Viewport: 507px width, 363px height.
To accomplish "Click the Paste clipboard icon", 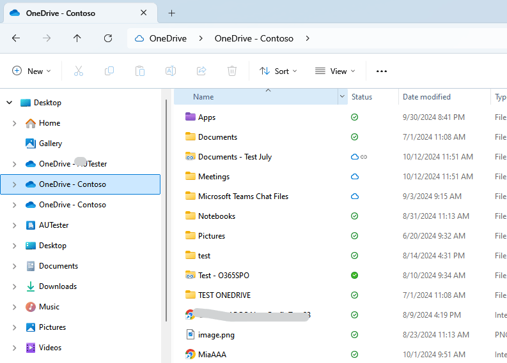I will pos(140,71).
